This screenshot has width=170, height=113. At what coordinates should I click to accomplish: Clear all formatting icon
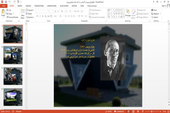[x=62, y=11]
